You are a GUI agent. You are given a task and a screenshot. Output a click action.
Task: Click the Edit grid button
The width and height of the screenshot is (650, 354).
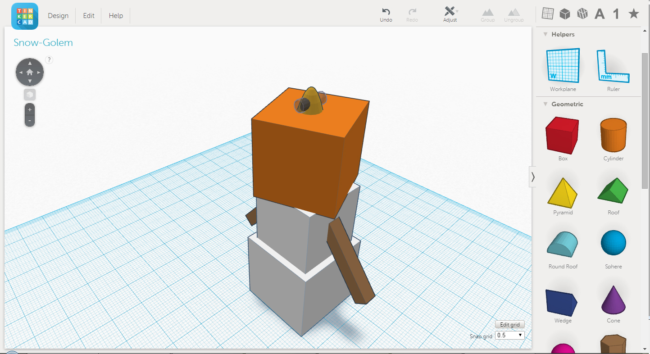tap(510, 325)
